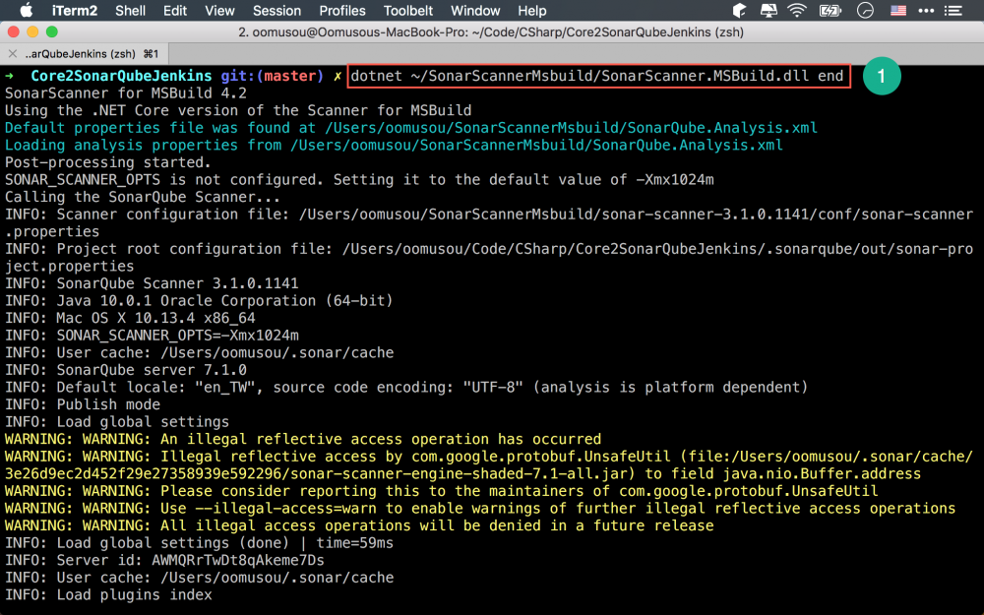
Task: Close the arQubeJenkins (zsh) tab
Action: tap(13, 54)
